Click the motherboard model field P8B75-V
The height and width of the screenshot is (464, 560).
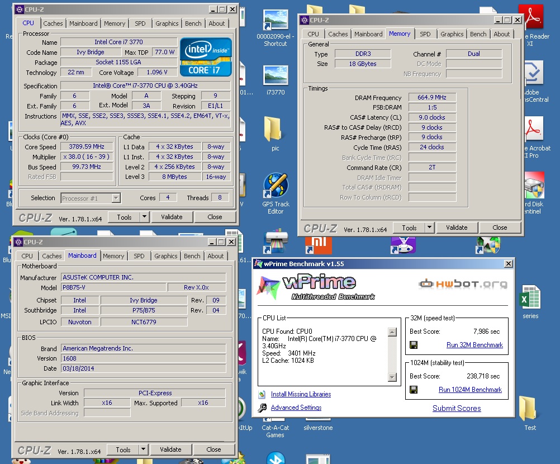coord(113,287)
